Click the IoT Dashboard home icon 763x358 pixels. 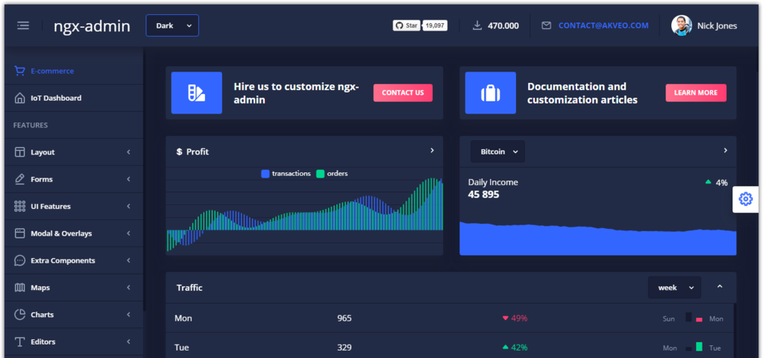tap(19, 98)
